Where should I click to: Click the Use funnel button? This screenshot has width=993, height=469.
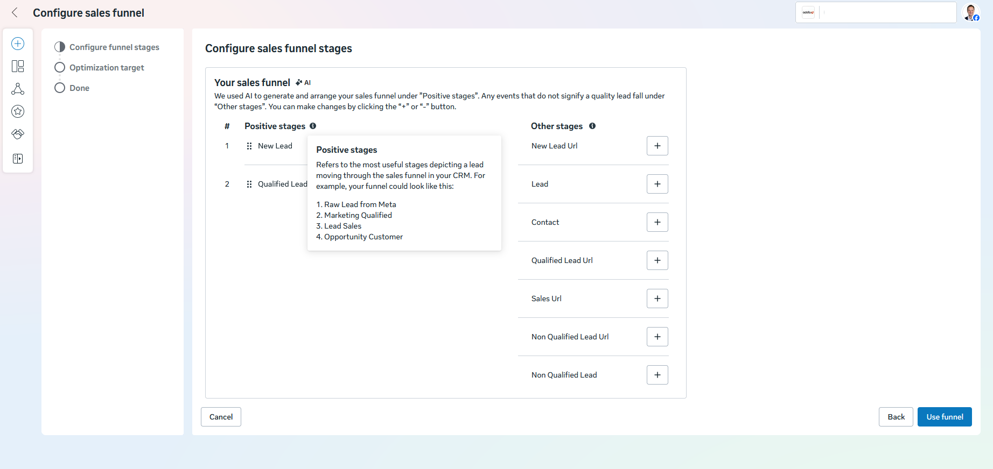tap(944, 417)
